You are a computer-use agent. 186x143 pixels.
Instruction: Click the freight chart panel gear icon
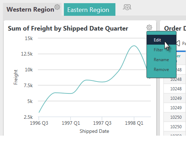149,27
